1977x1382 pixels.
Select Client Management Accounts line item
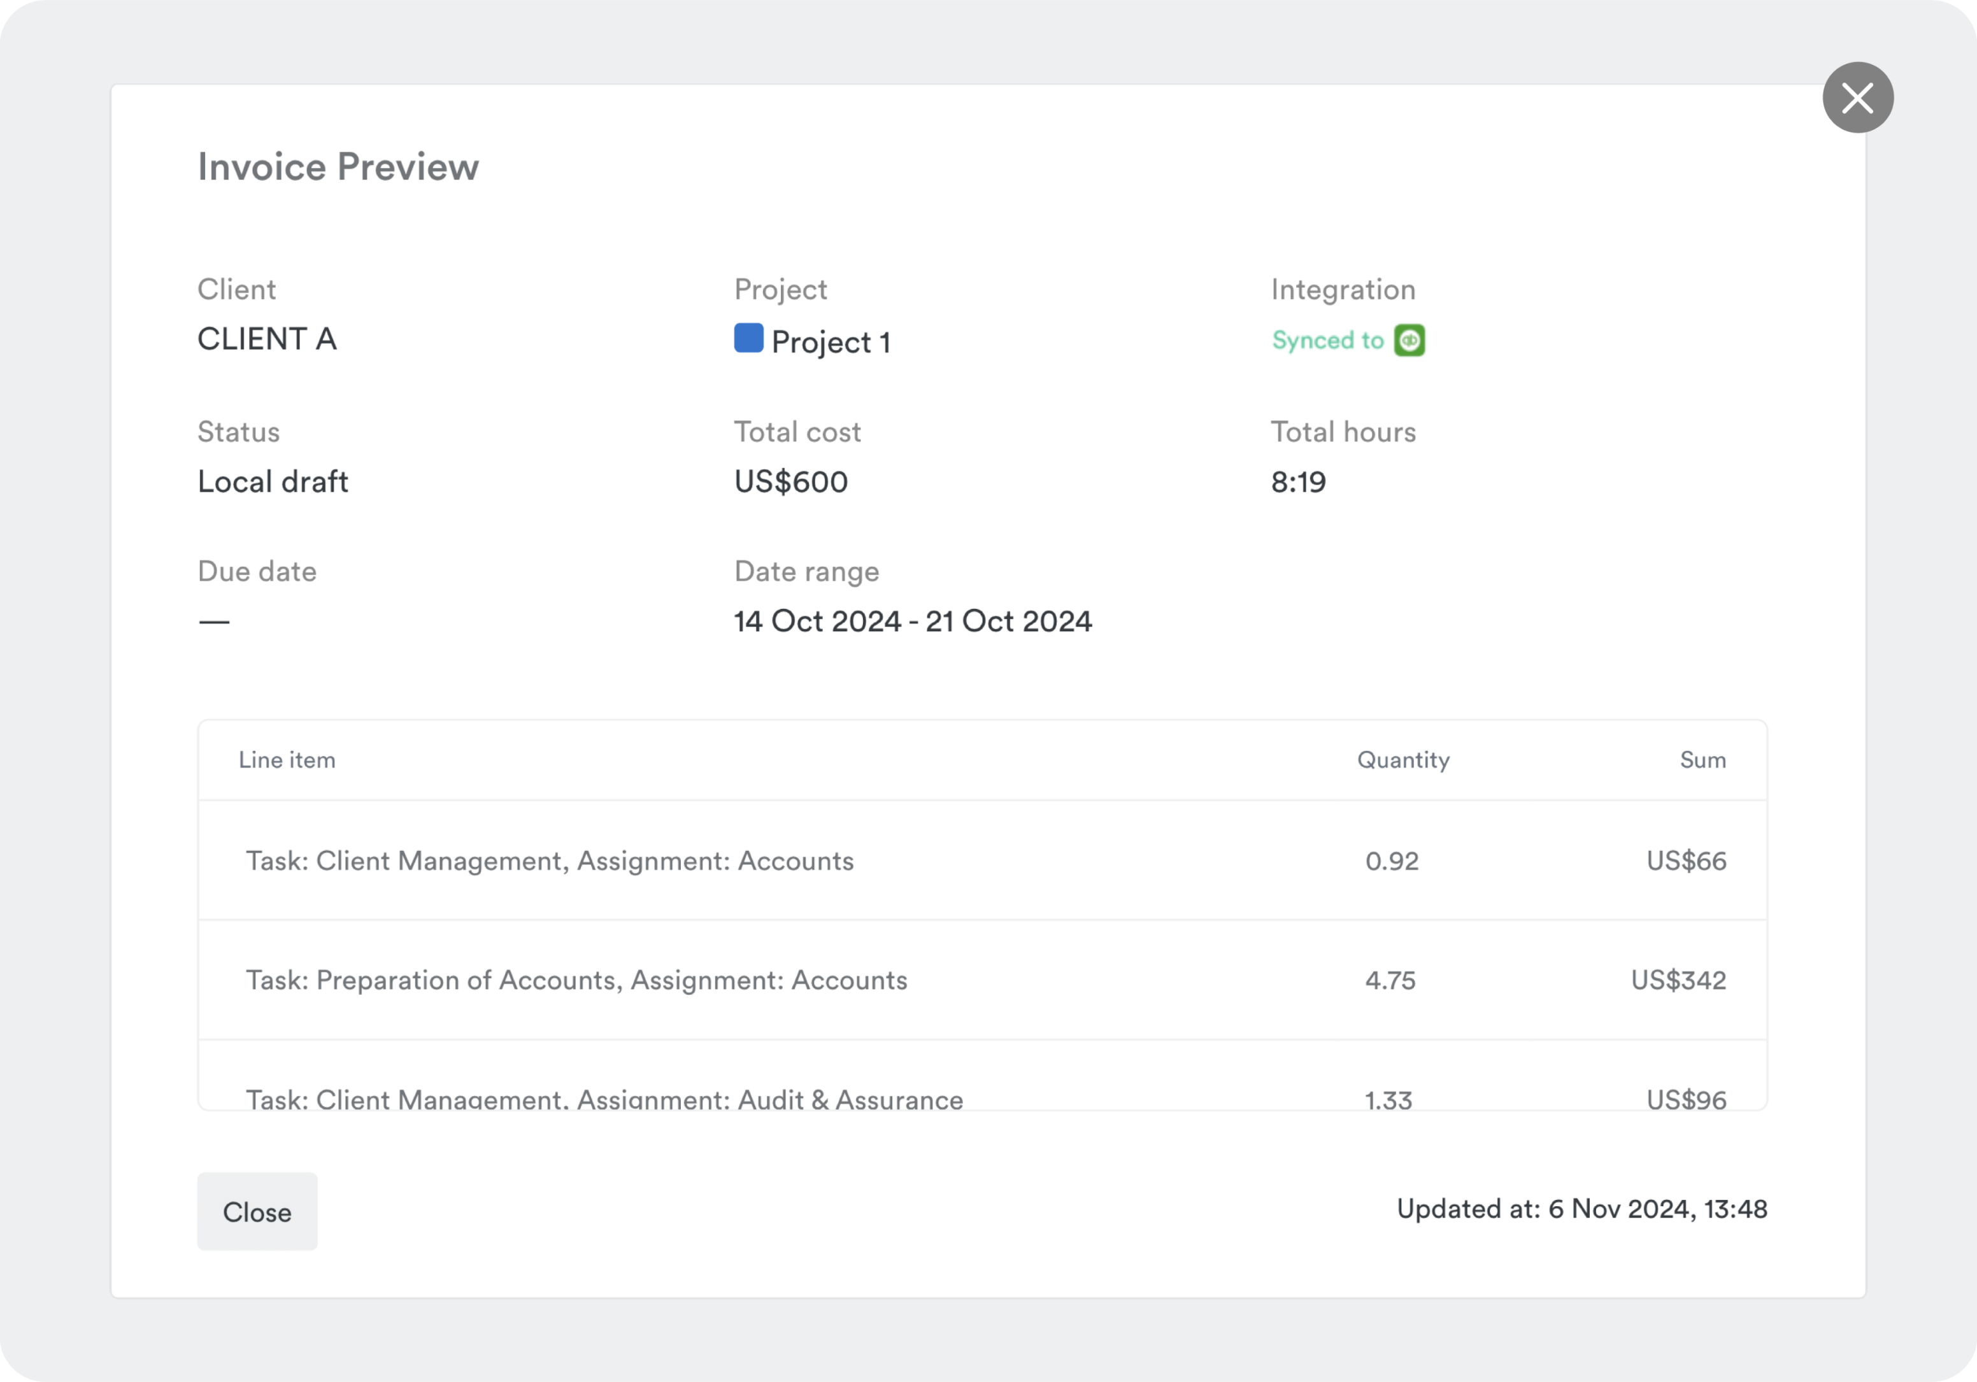click(x=550, y=861)
